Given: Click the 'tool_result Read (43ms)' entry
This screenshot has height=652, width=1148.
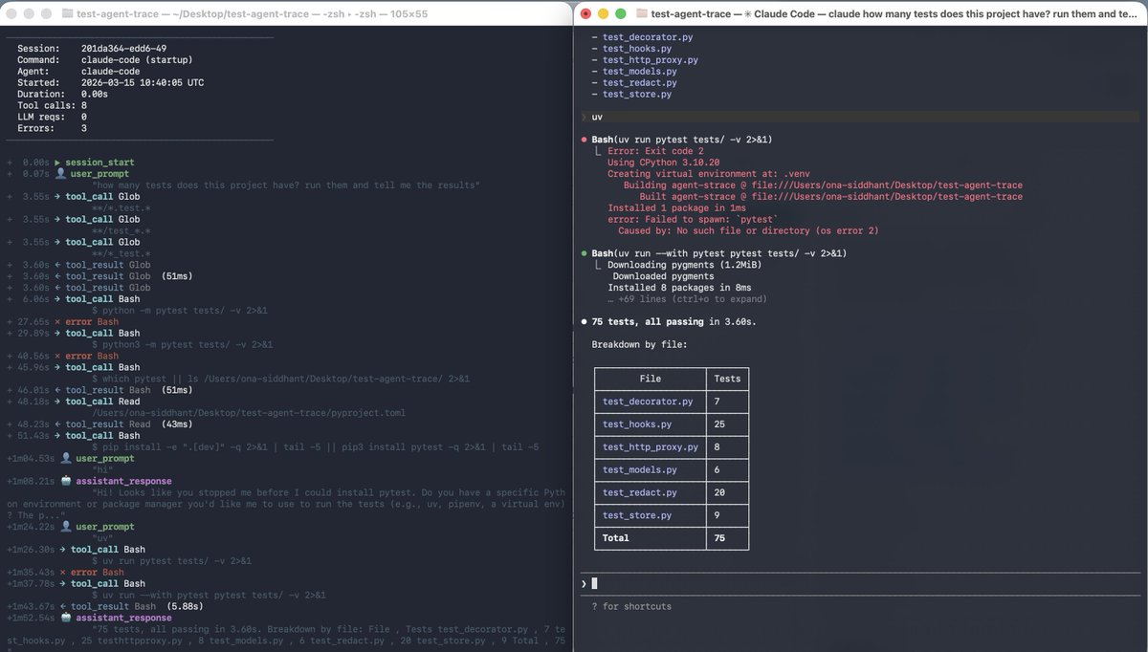Looking at the screenshot, I should [128, 424].
